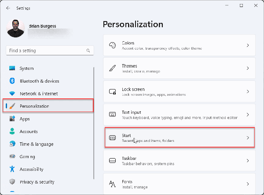Open the Lock screen settings title
264x195 pixels.
[x=133, y=89]
